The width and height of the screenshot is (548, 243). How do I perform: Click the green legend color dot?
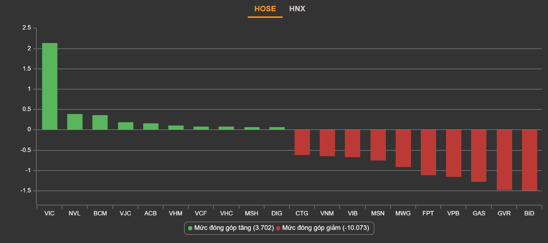(x=190, y=228)
